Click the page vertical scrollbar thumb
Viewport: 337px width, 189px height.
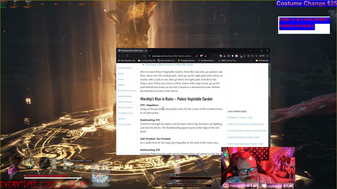(269, 87)
